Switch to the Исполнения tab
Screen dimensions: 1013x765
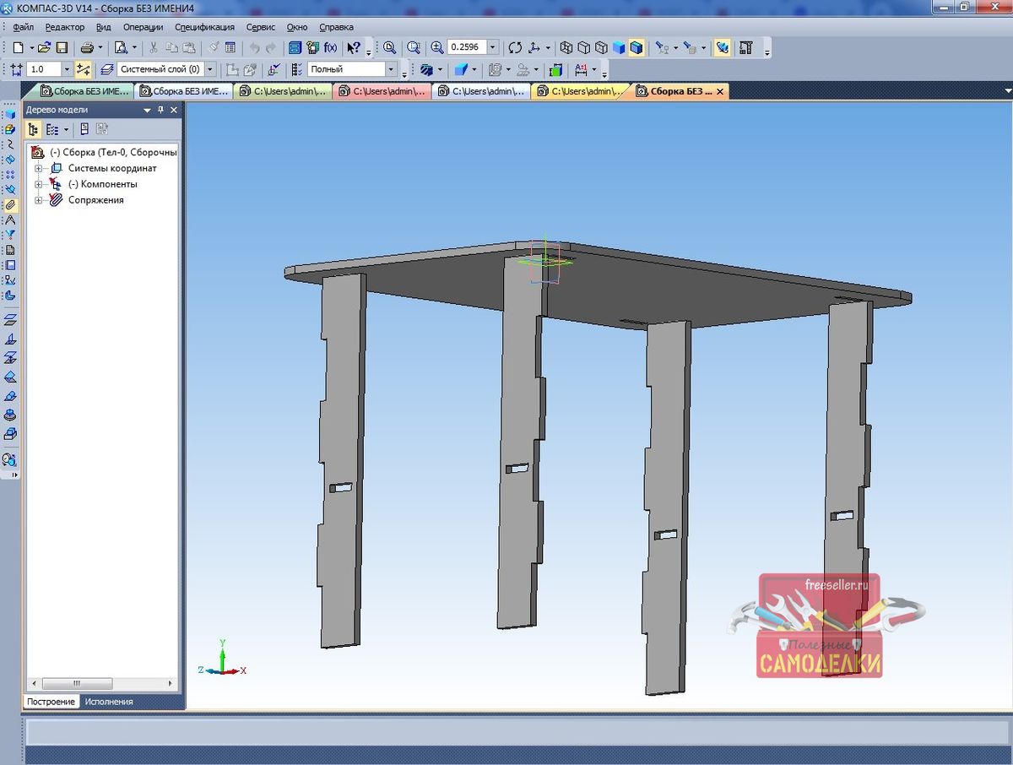point(108,702)
